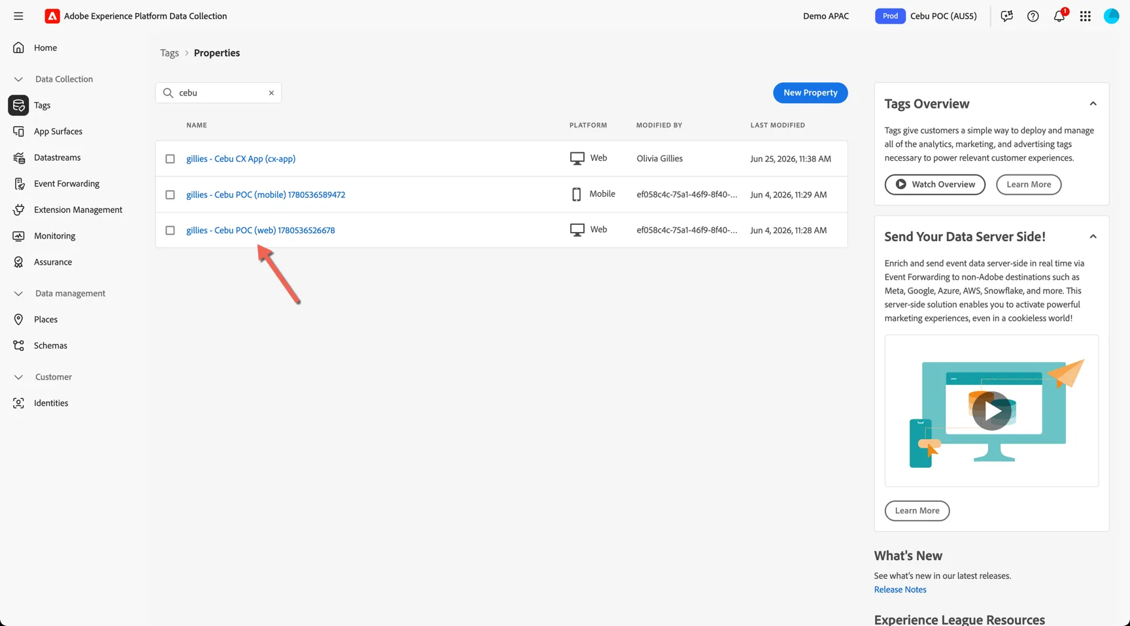This screenshot has height=626, width=1130.
Task: Play the Event Forwarding video thumbnail
Action: [991, 410]
